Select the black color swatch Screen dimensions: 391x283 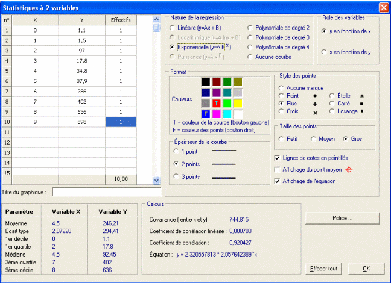point(206,82)
